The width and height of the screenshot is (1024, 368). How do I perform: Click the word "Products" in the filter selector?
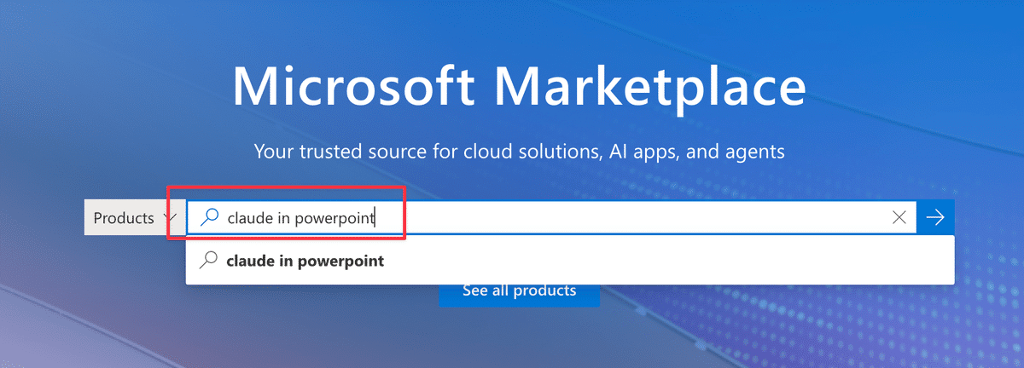[123, 218]
